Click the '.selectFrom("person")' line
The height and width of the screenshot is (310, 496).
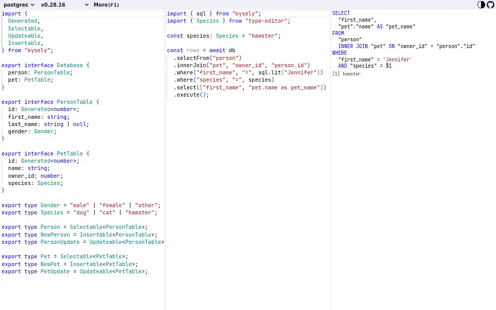point(208,58)
